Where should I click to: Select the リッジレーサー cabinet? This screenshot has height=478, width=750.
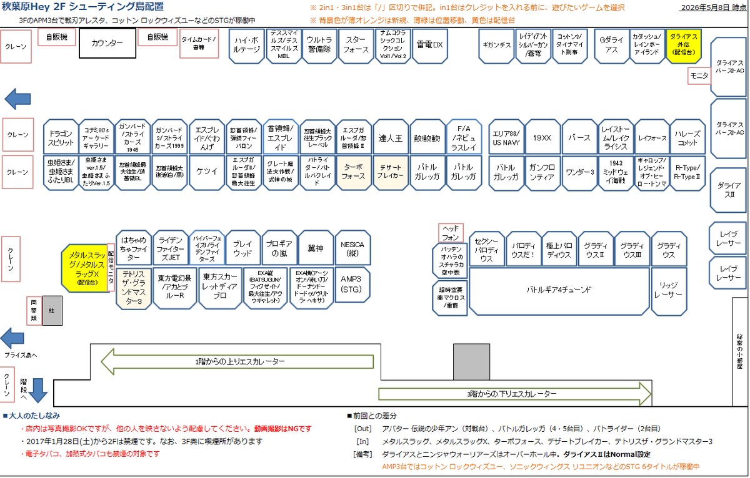[x=669, y=291]
